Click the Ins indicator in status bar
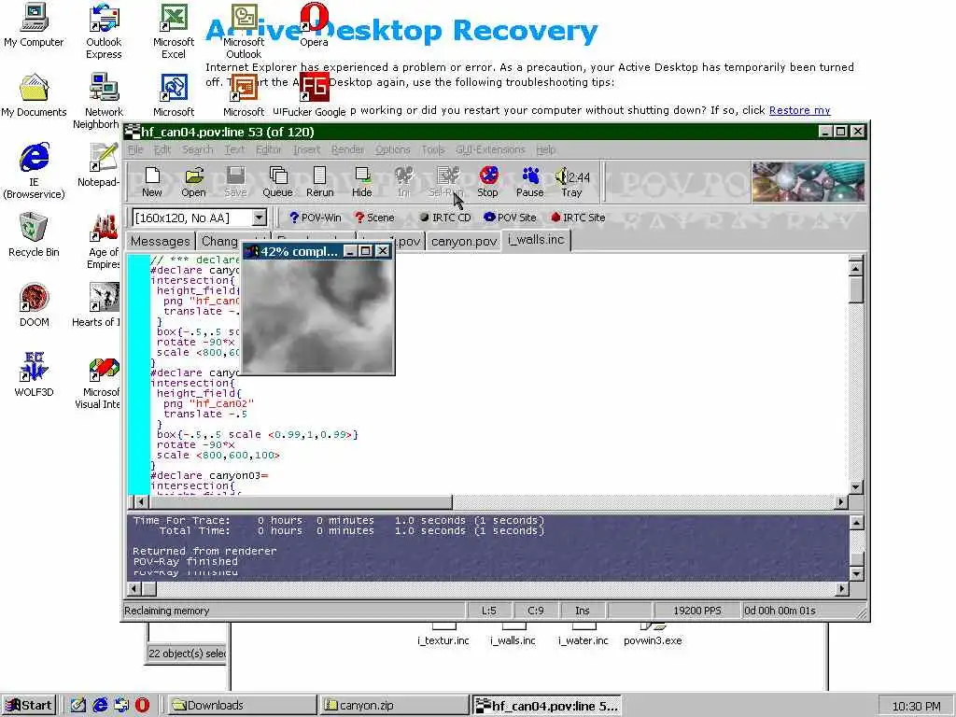This screenshot has height=717, width=956. click(583, 611)
